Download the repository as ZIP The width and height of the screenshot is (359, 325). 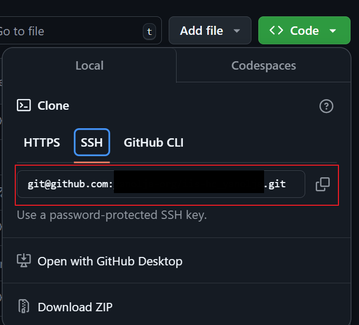pyautogui.click(x=75, y=307)
